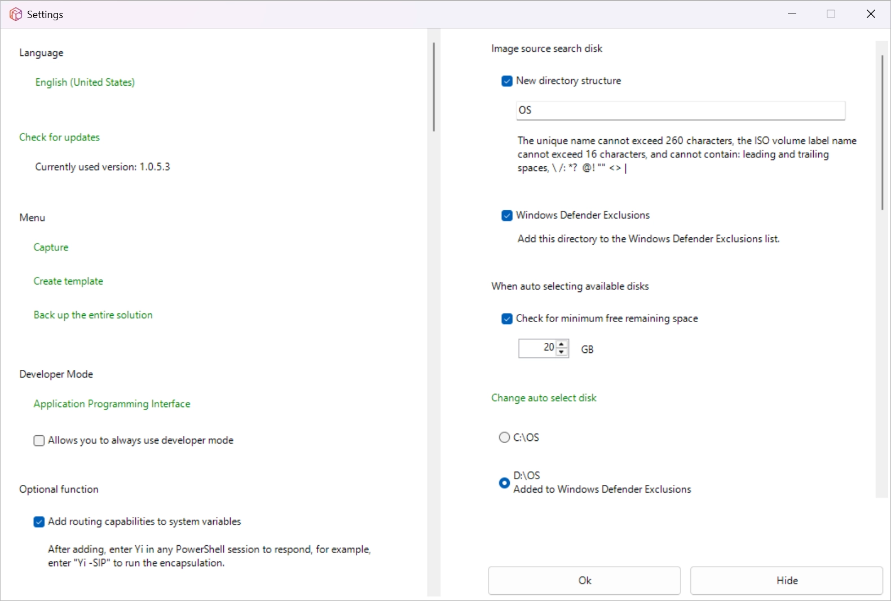Increase minimum free space with up arrow

click(x=562, y=344)
